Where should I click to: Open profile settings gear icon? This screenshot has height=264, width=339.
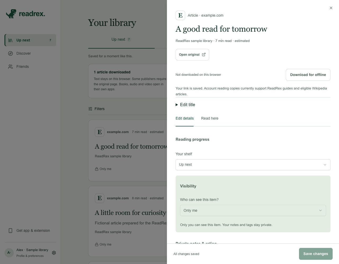[54, 253]
